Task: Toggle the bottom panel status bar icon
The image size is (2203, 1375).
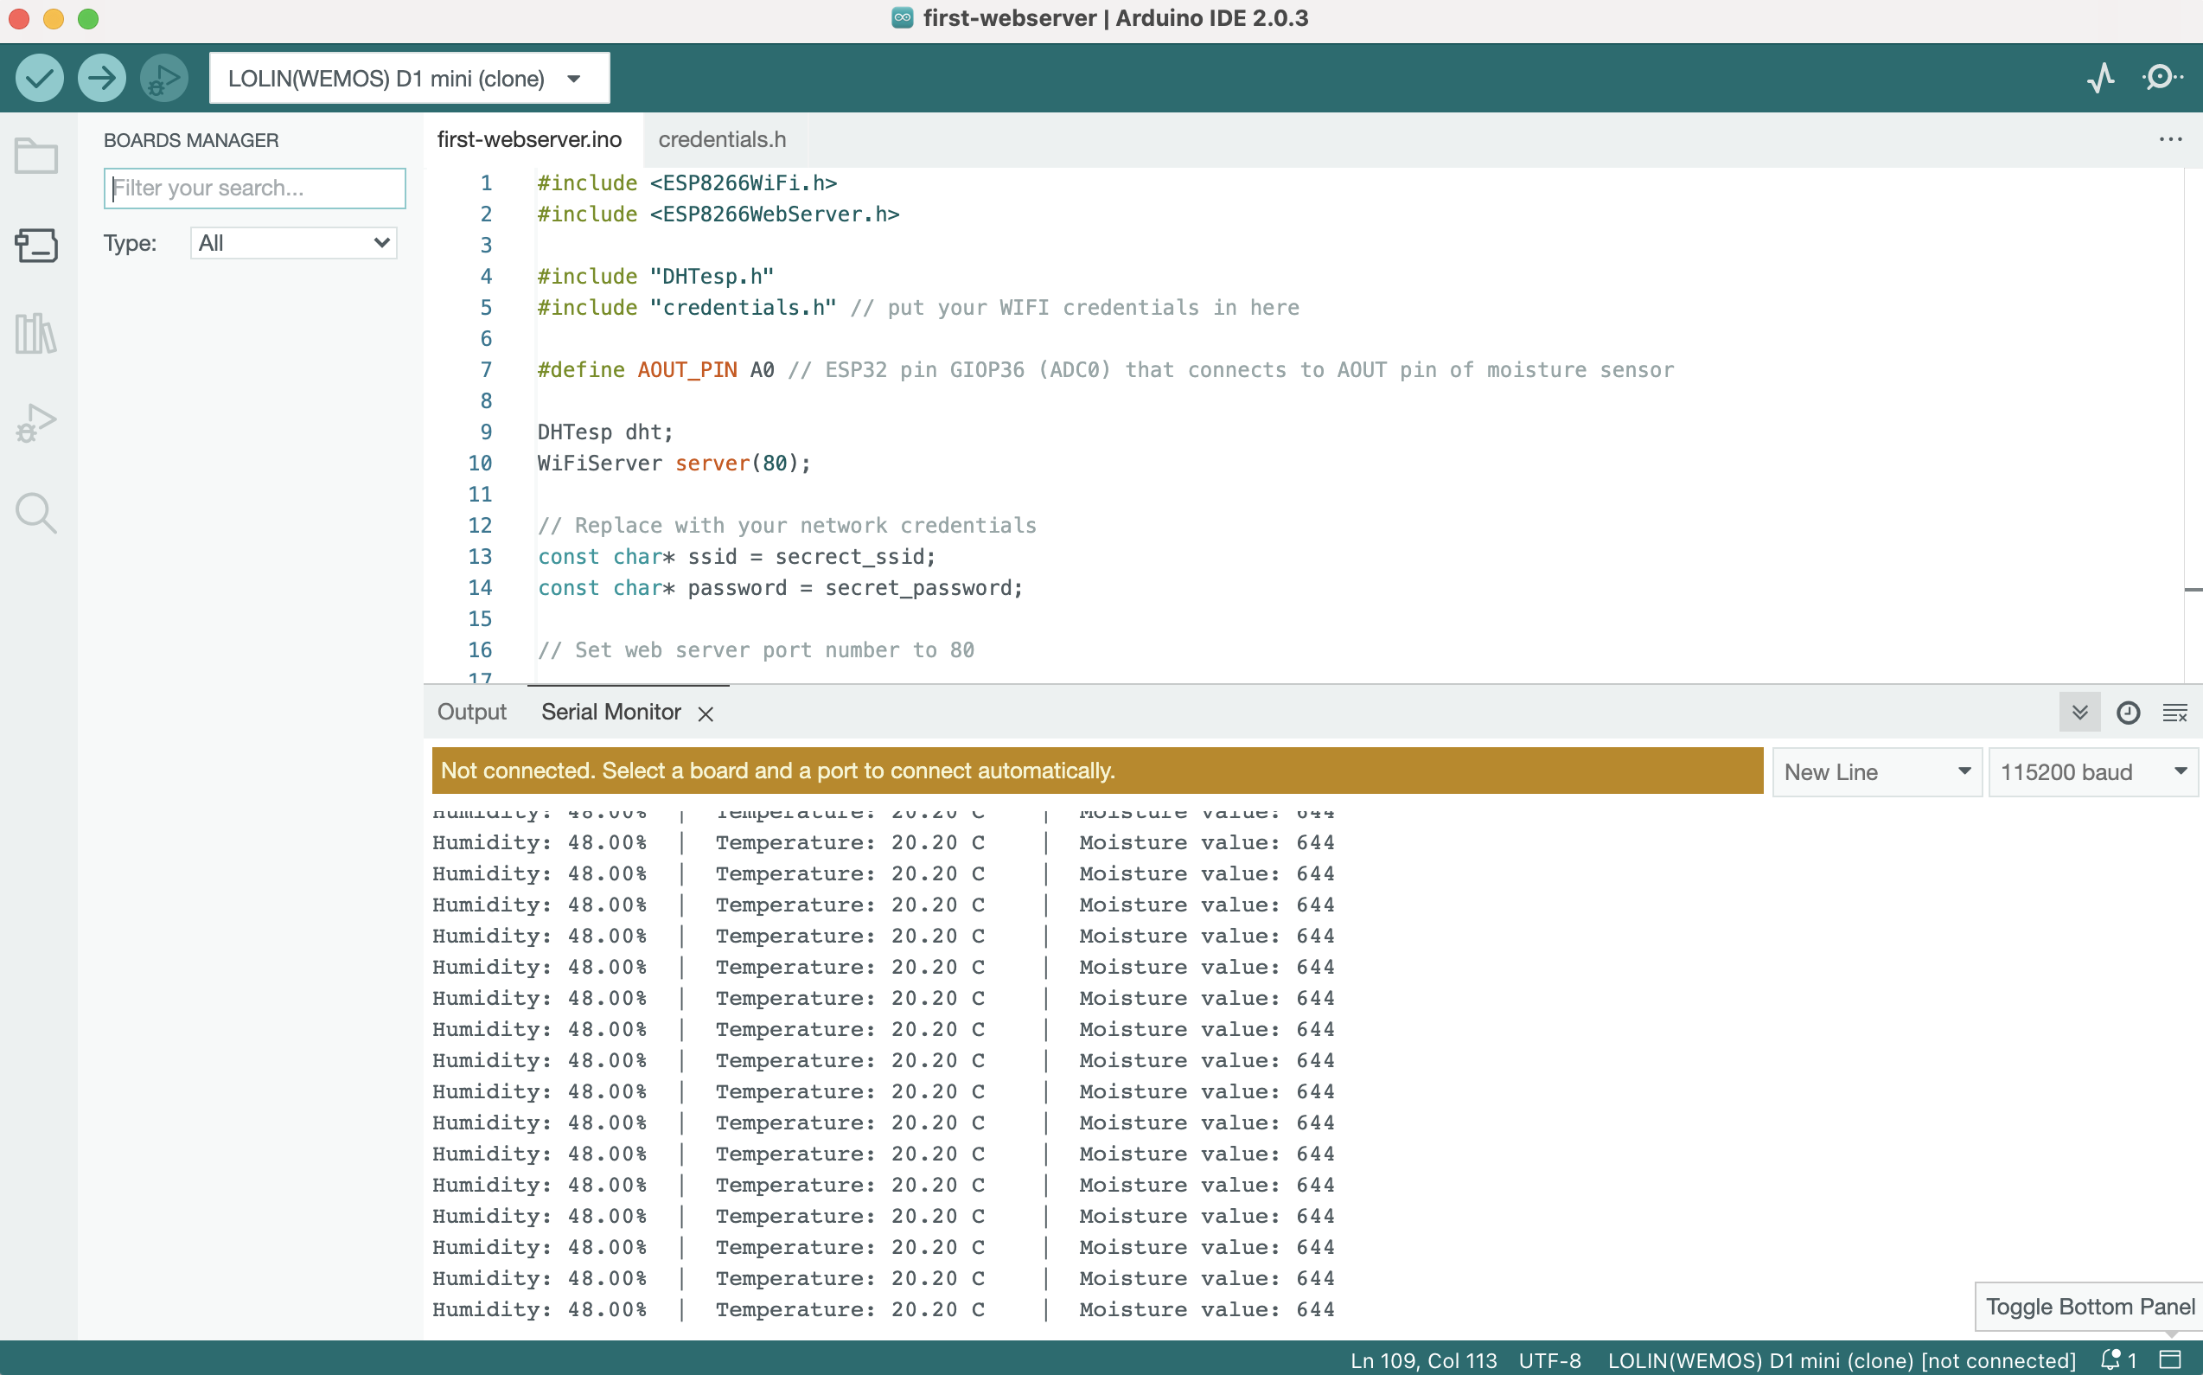Action: tap(2170, 1359)
